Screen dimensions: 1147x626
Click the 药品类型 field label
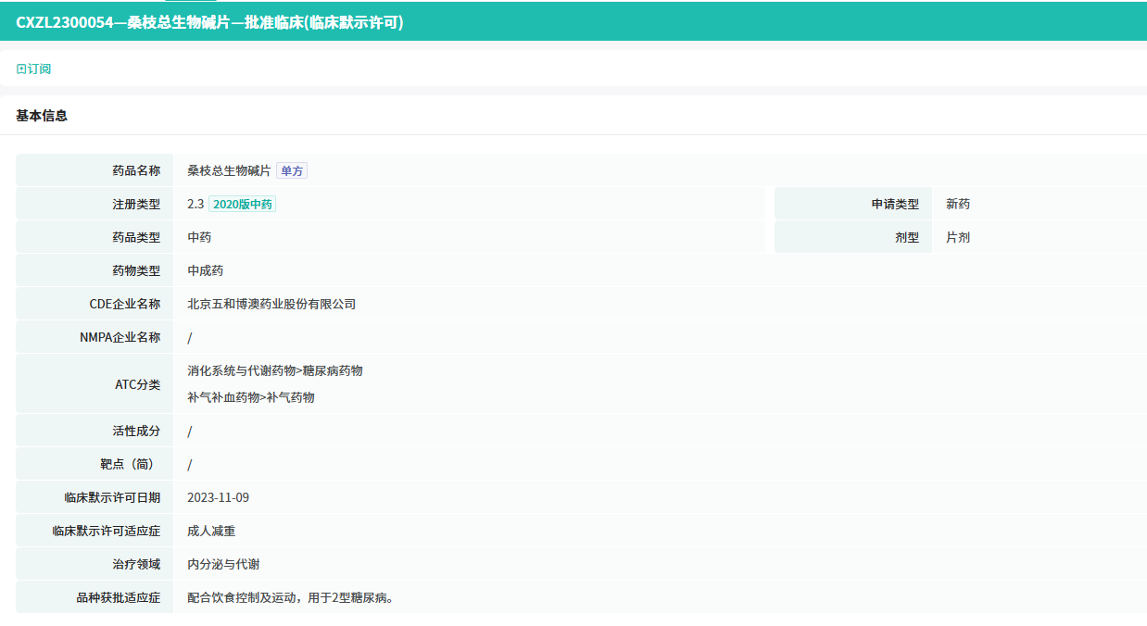coord(136,237)
